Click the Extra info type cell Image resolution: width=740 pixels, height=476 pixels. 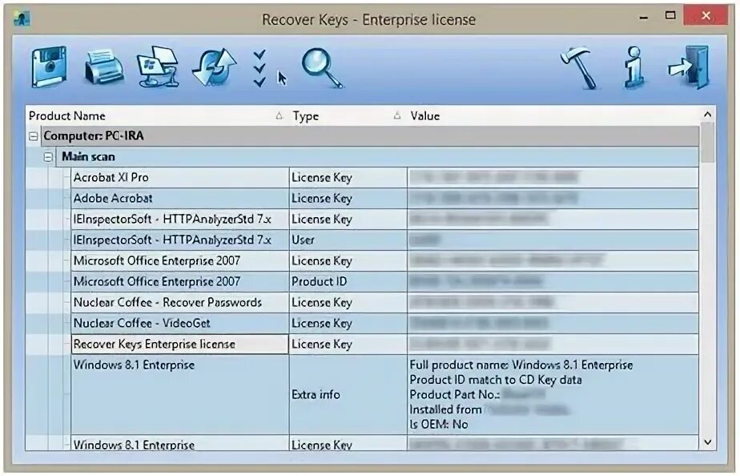(348, 395)
